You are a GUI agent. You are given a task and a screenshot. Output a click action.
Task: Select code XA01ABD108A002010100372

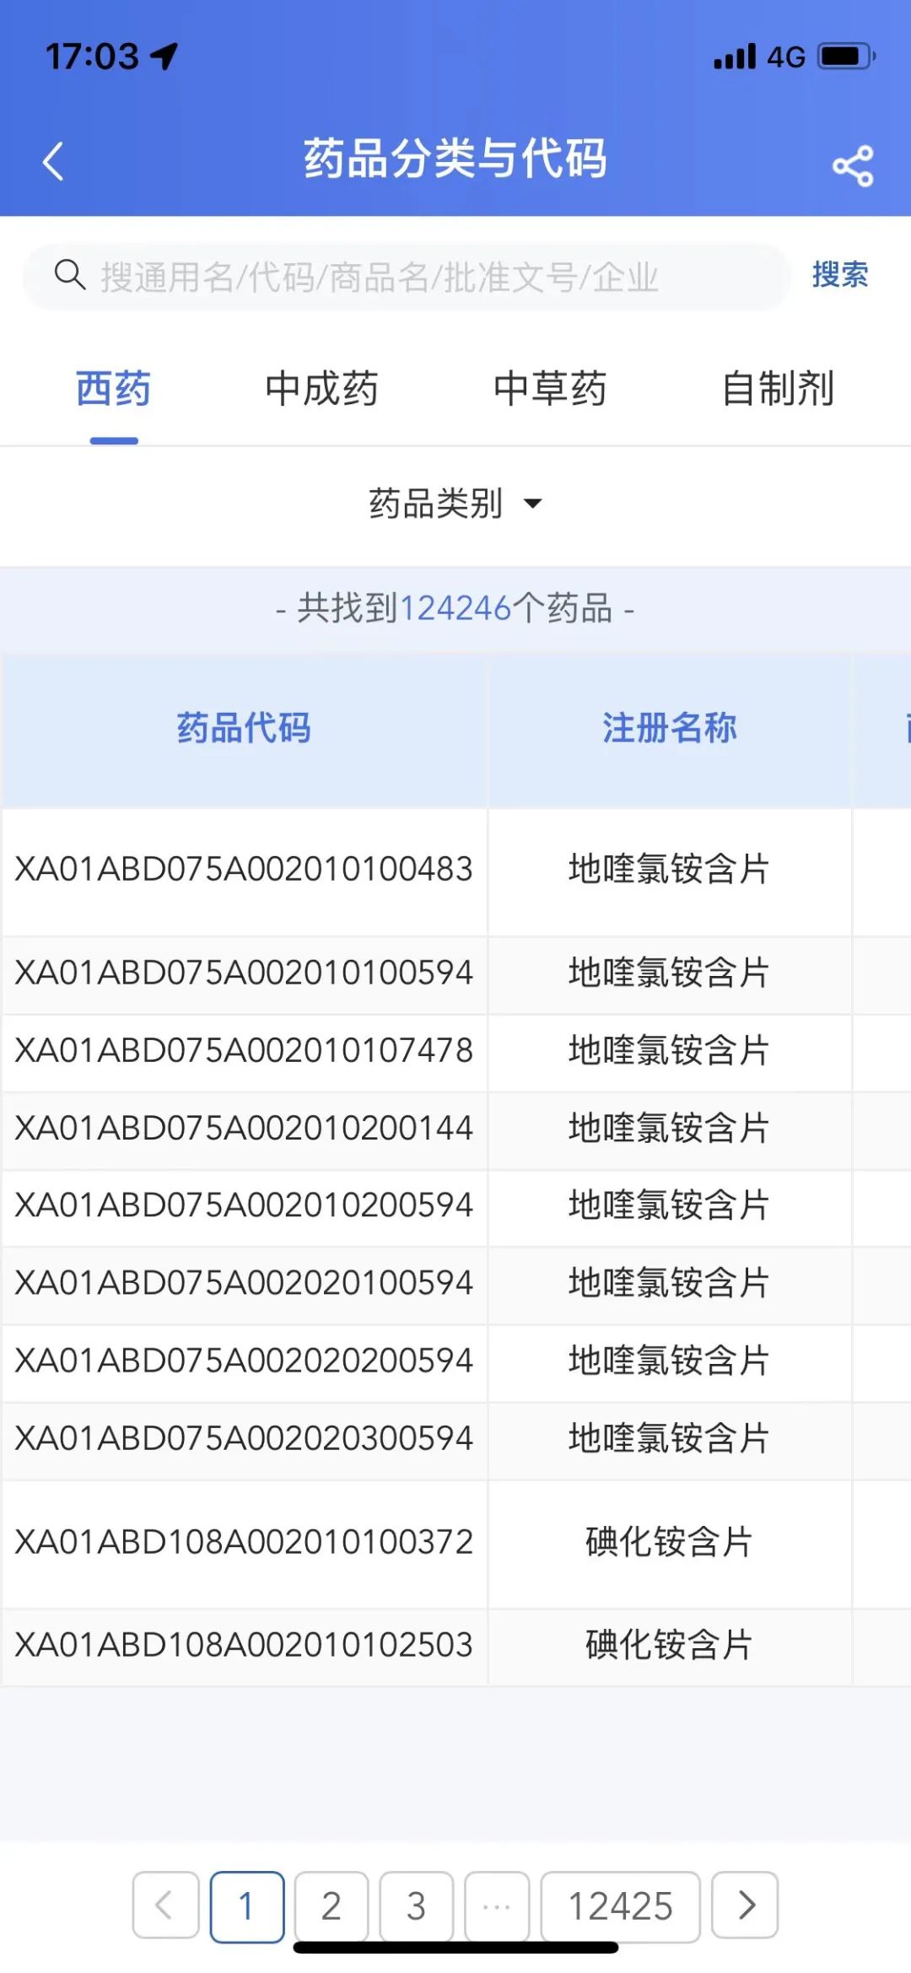tap(244, 1541)
